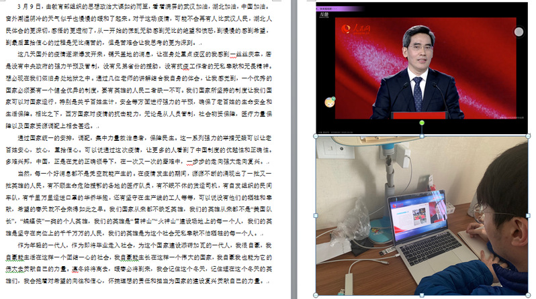This screenshot has width=536, height=299.
Task: Click the quoted word "火神山"
Action: (167, 221)
